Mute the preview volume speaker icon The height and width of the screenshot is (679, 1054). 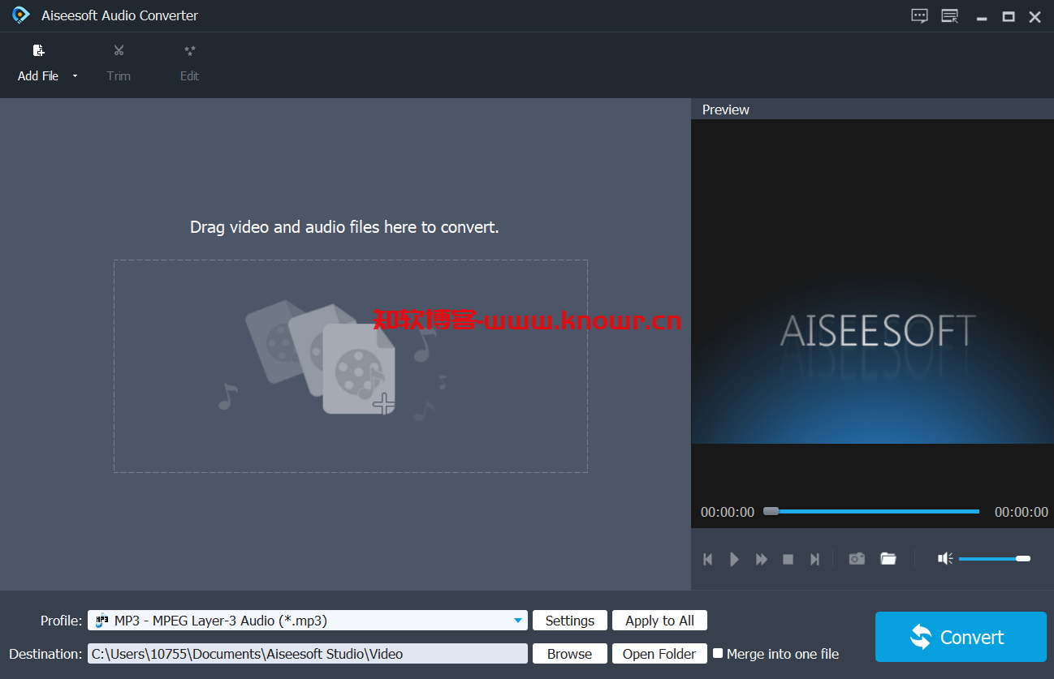945,558
